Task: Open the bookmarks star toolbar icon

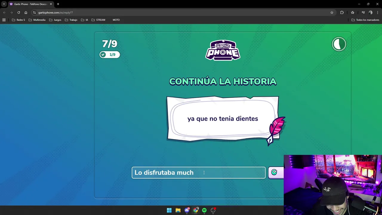Action: (x=352, y=13)
